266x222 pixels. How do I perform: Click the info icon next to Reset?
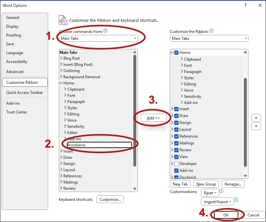(221, 191)
